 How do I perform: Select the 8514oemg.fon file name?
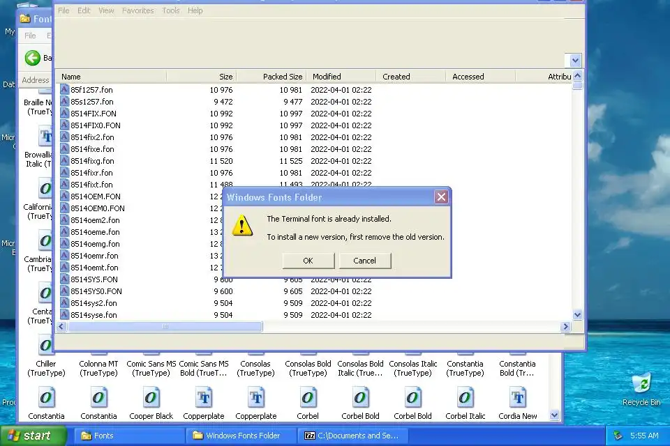(x=95, y=244)
